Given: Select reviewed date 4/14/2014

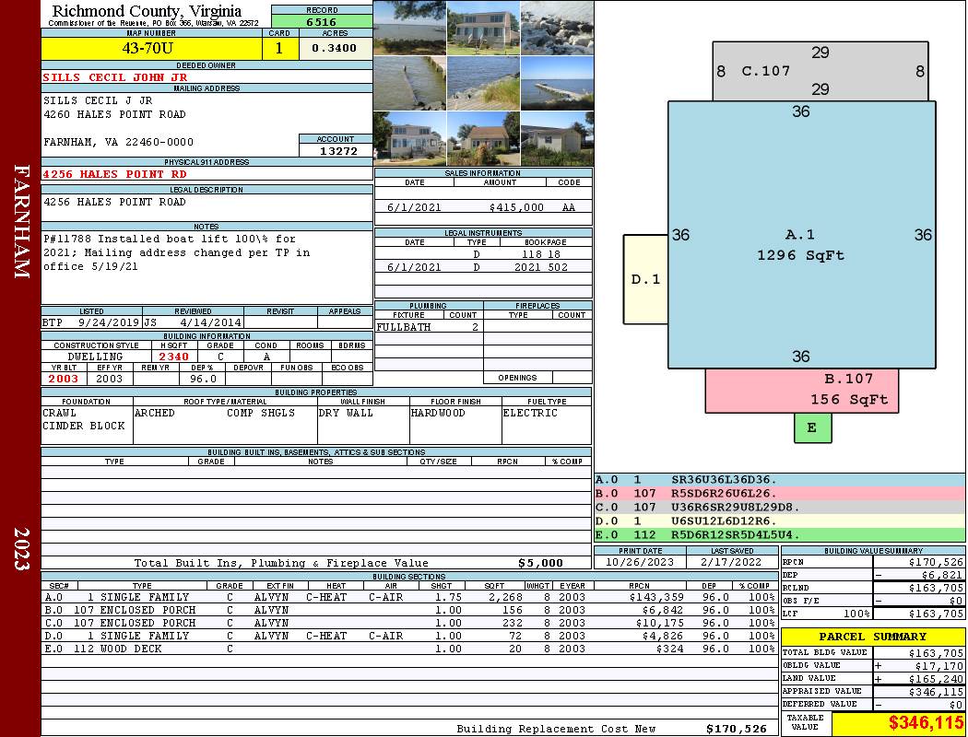Looking at the screenshot, I should (210, 322).
